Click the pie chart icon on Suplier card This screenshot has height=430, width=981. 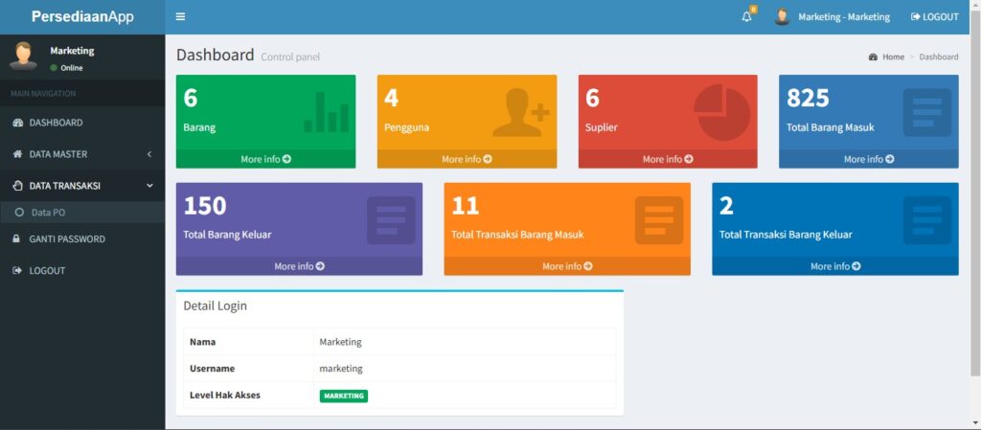click(x=722, y=112)
